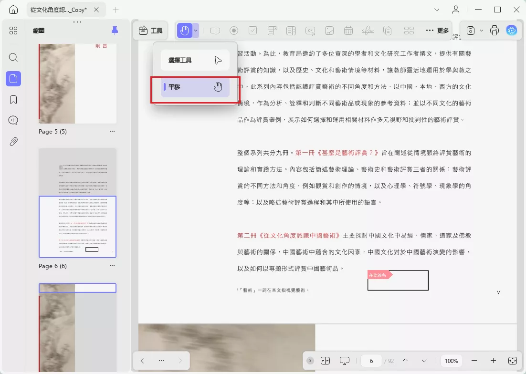The height and width of the screenshot is (374, 526).
Task: Click the 更多 more options button
Action: (437, 31)
